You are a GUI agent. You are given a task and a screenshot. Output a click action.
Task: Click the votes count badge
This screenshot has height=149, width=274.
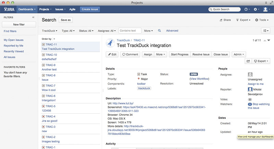pos(250,99)
